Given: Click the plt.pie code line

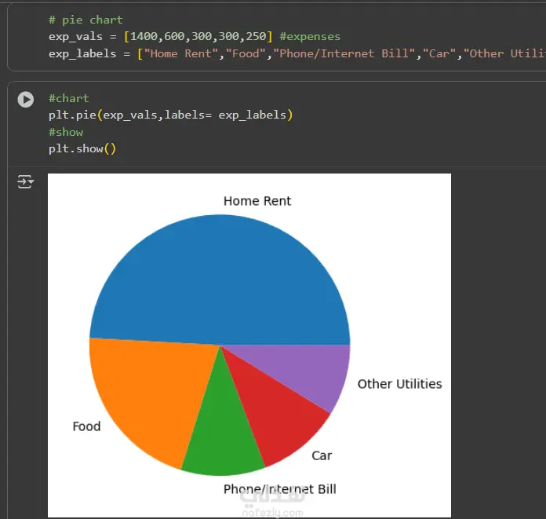Looking at the screenshot, I should pyautogui.click(x=169, y=115).
